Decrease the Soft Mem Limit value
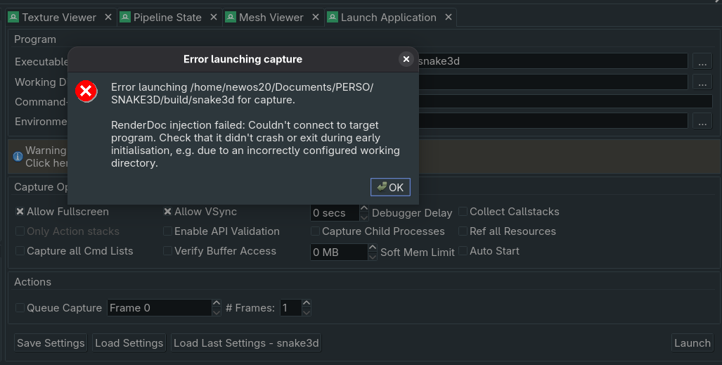 pos(372,256)
